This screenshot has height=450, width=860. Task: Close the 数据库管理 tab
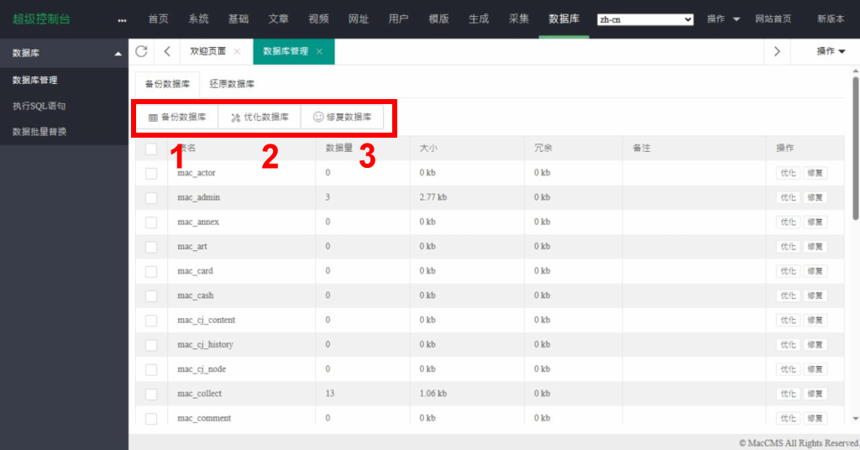(x=319, y=51)
